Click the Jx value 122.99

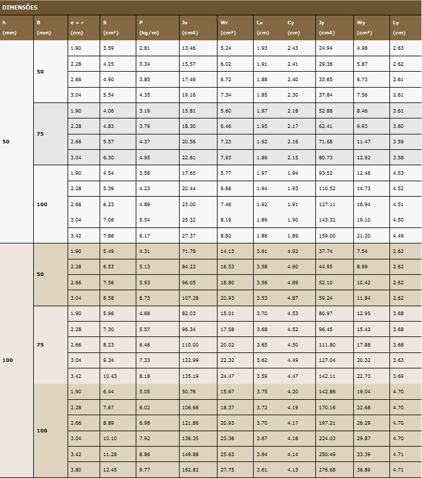coord(190,360)
